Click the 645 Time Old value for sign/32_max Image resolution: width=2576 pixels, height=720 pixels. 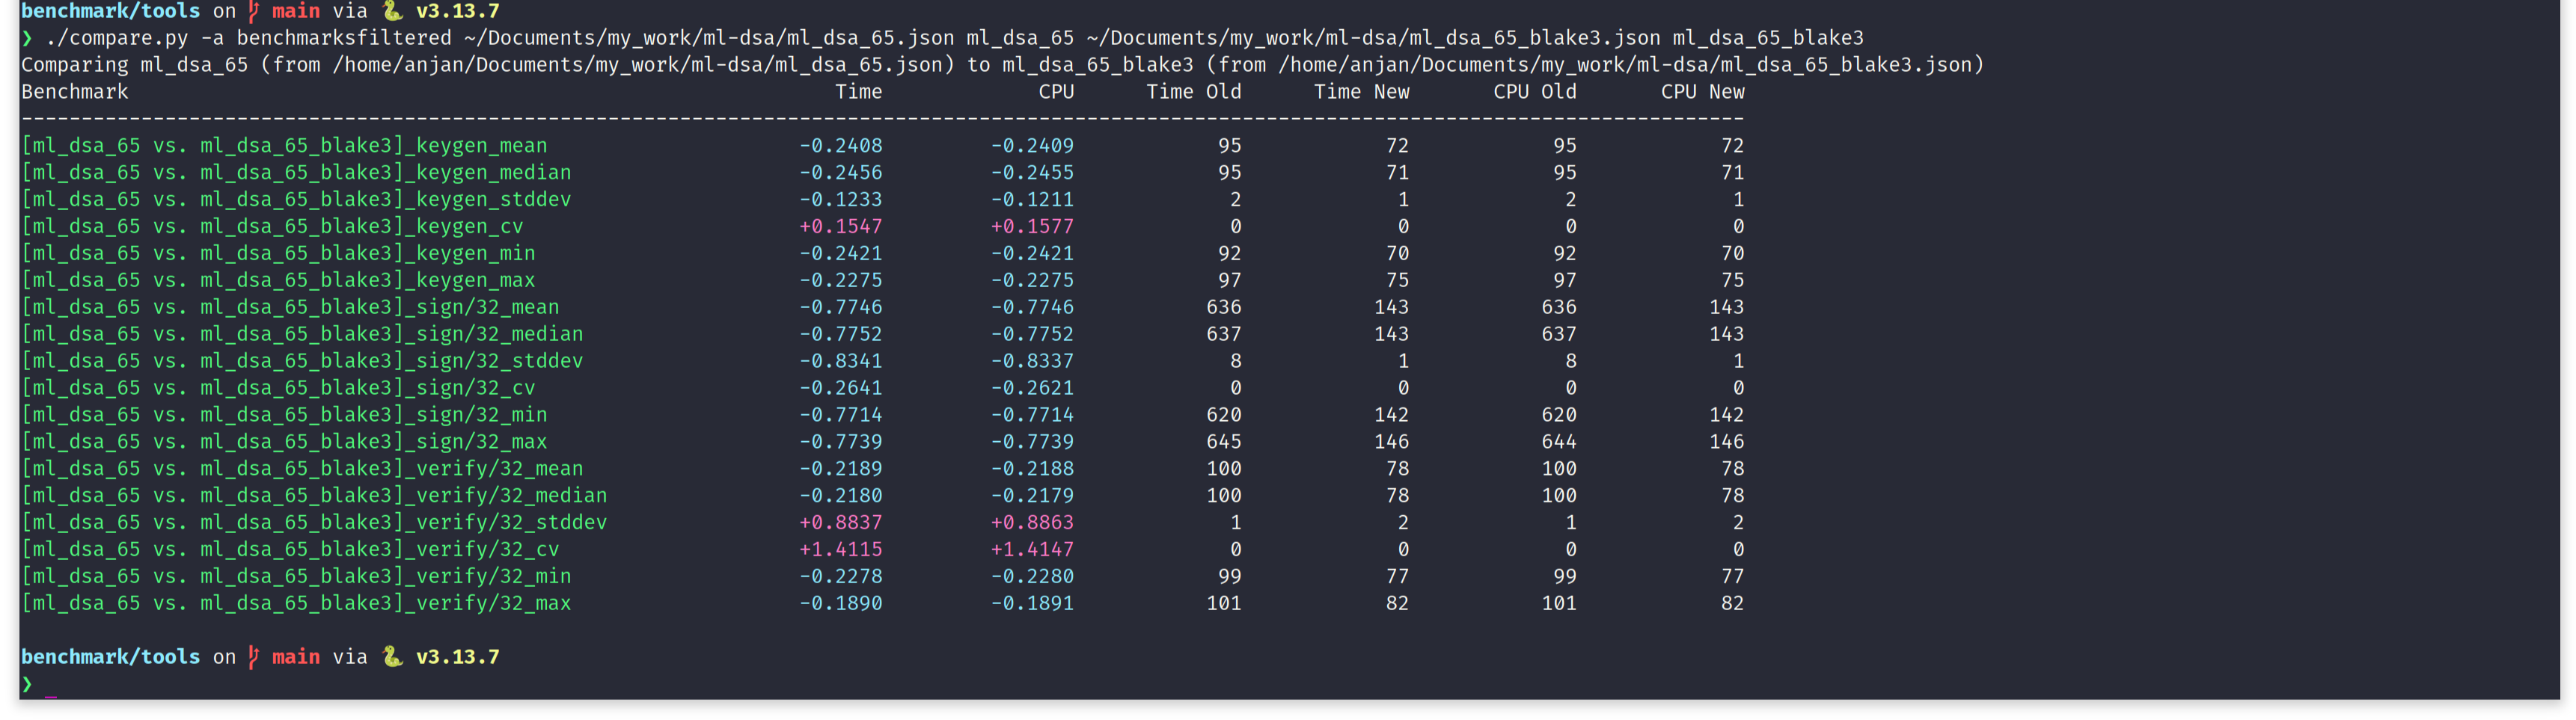[x=1223, y=441]
